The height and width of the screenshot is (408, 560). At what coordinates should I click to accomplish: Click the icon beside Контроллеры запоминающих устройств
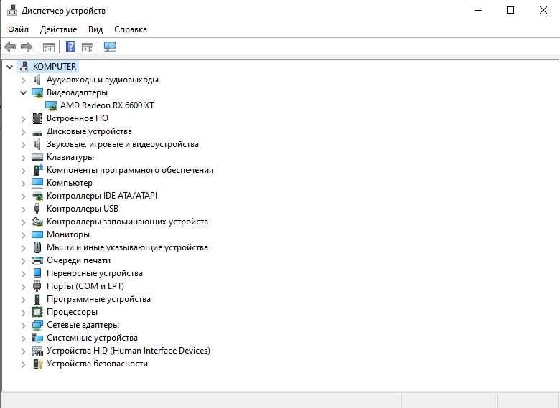[x=37, y=222]
